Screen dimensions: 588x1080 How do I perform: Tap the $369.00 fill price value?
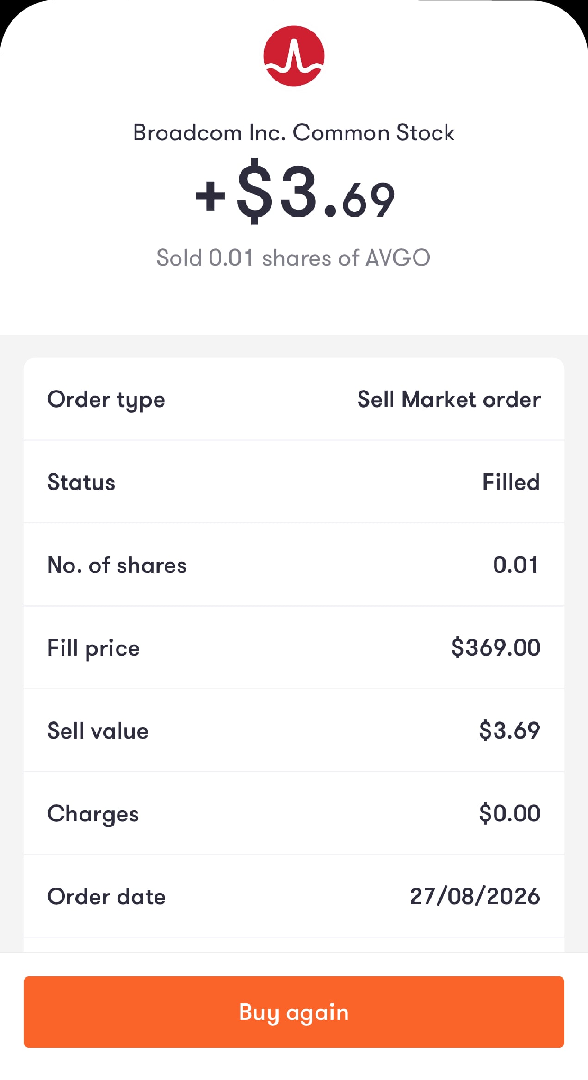tap(496, 647)
